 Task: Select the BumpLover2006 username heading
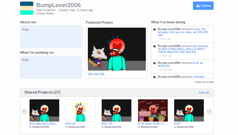pyautogui.click(x=59, y=5)
